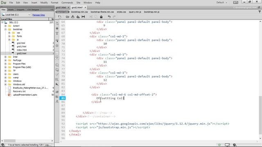262x147 pixels.
Task: Click the Wrap Tag pencil icon
Action: pyautogui.click(x=57, y=75)
